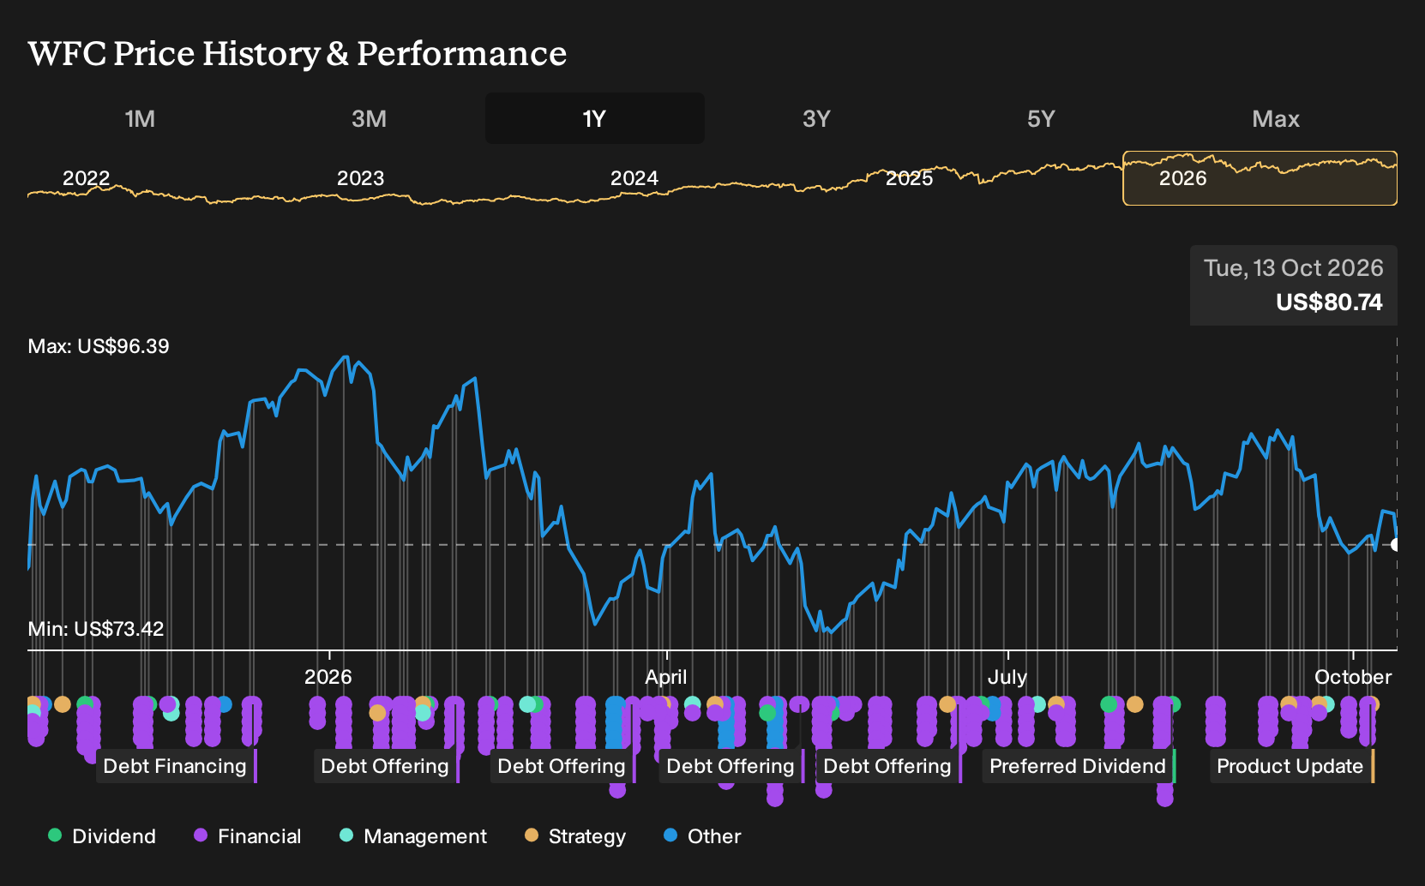Open the 5Y price history view
Viewport: 1425px width, 886px height.
(1041, 118)
